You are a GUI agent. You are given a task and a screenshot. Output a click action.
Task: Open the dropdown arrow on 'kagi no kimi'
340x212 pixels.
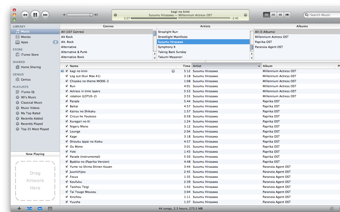pos(173,71)
